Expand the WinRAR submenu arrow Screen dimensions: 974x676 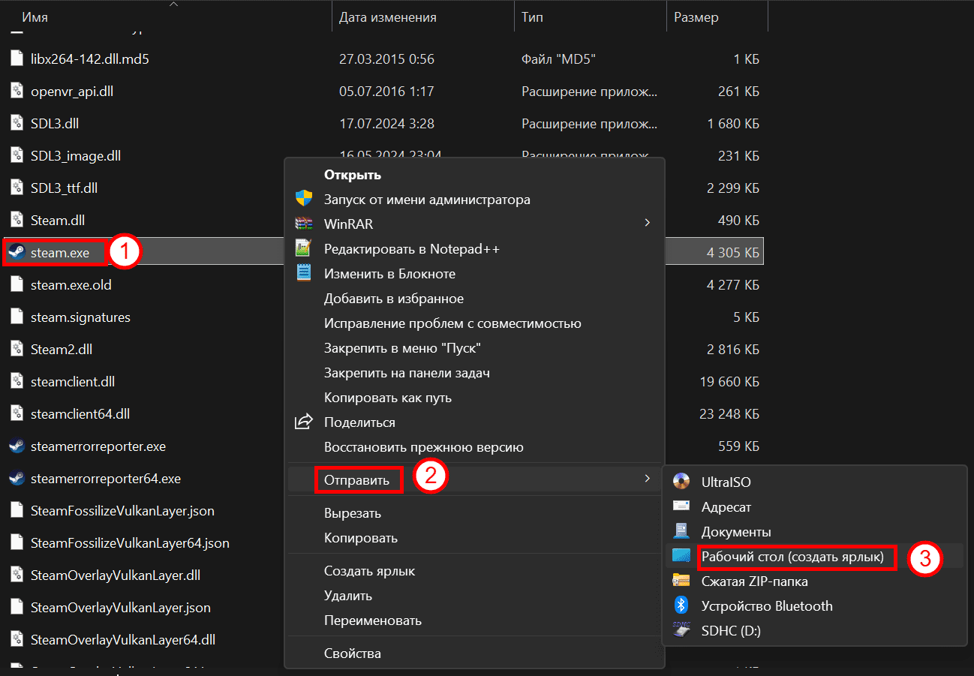click(x=647, y=224)
